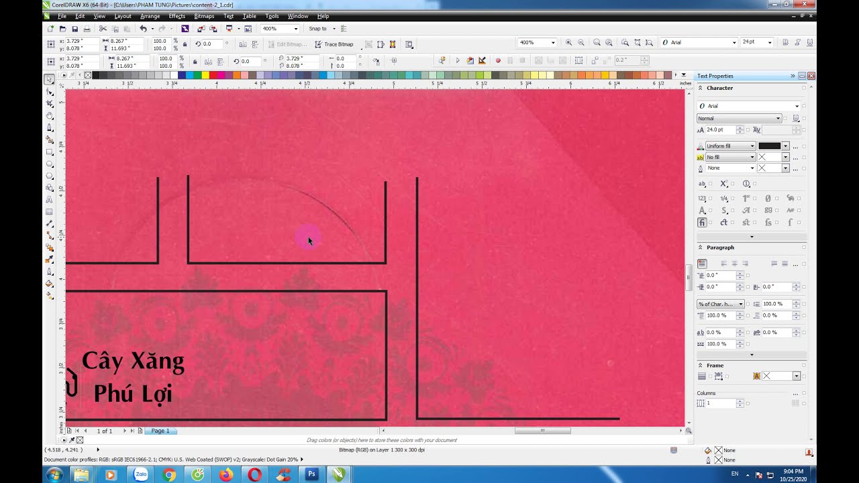Viewport: 859px width, 483px height.
Task: Click the horizontal scrollbar thumb
Action: click(542, 431)
